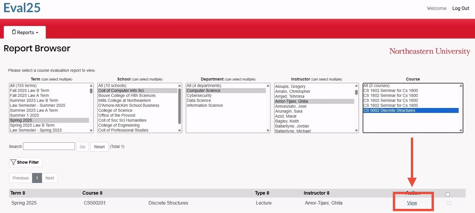Click the Show Filter funnel button
The width and height of the screenshot is (475, 213).
point(25,162)
